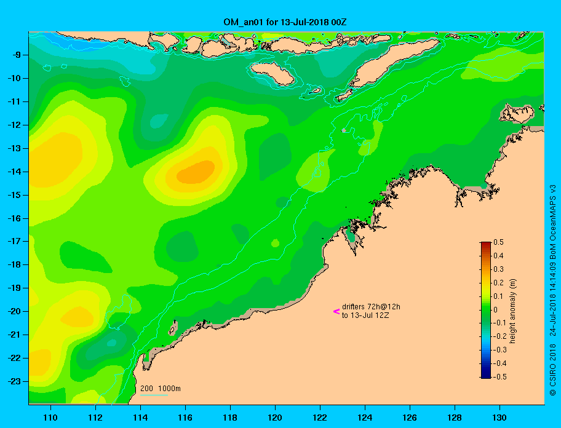Click the title 'OM_an01 for 13-Jul-2018 00Z'
Screen dimensions: 561x428
click(x=285, y=22)
